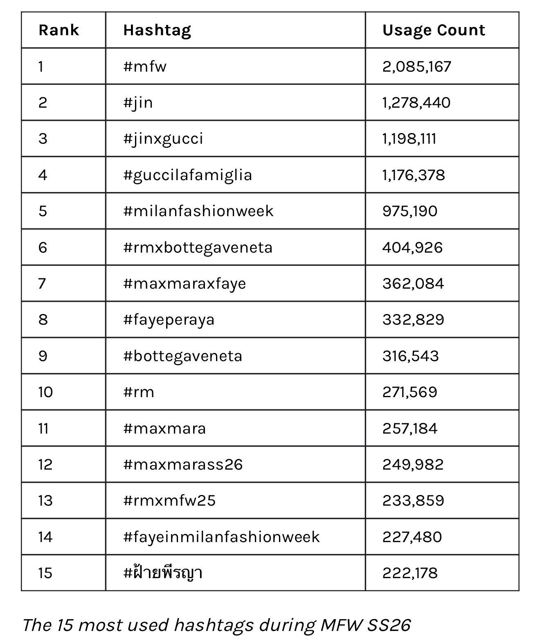The image size is (540, 642).
Task: Click the table caption about MFW SS26
Action: coord(216,625)
